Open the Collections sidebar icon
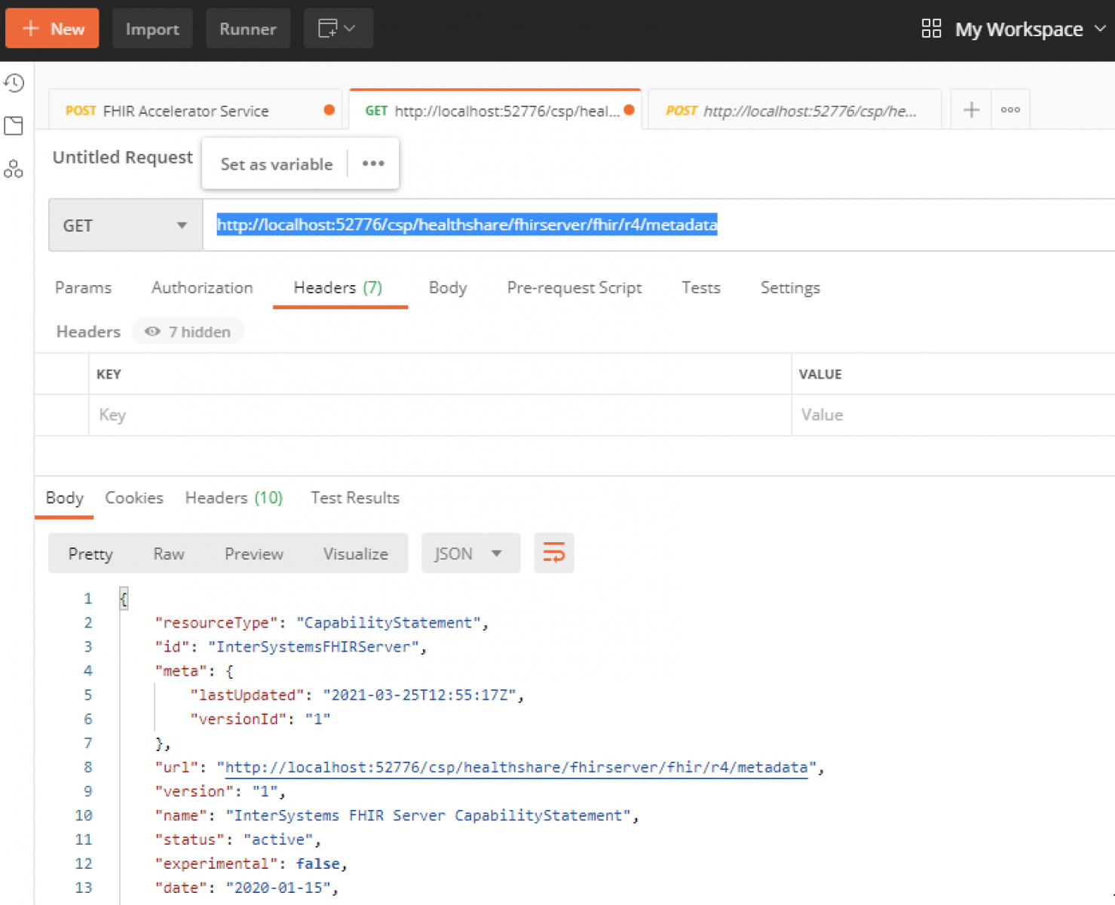 14,126
